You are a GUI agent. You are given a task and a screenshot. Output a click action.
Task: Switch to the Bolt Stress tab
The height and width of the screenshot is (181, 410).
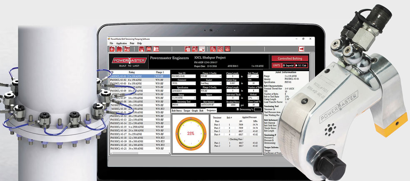point(177,110)
